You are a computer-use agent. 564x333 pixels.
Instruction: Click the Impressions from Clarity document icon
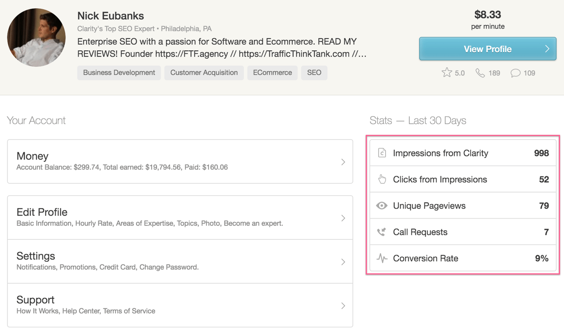coord(382,153)
